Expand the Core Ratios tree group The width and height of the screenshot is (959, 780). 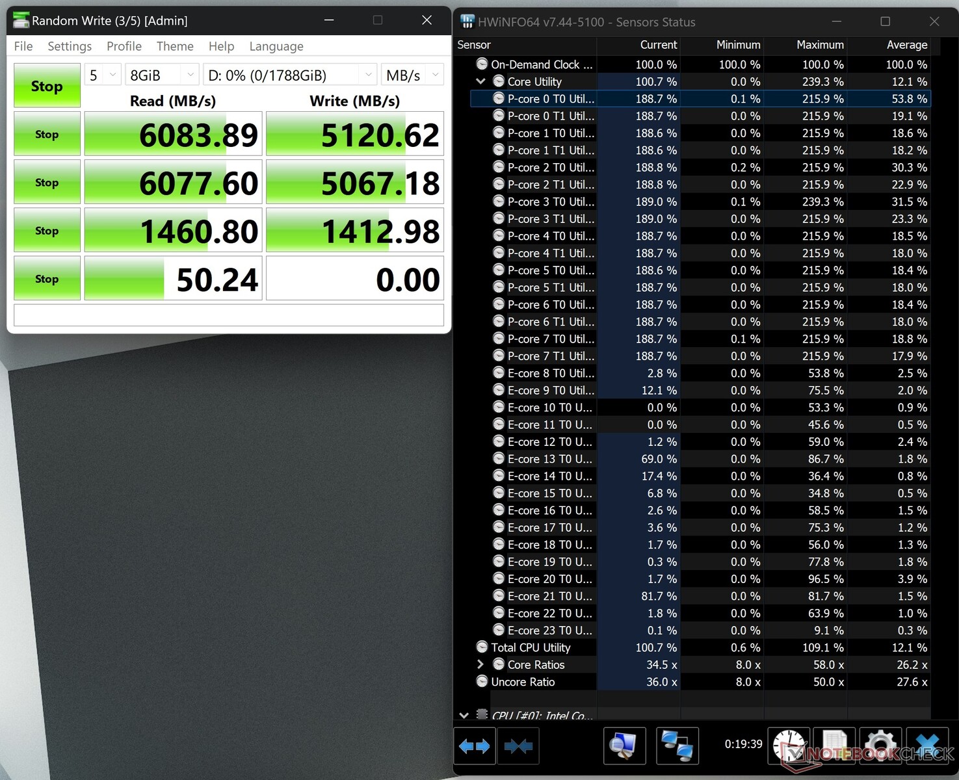[480, 664]
